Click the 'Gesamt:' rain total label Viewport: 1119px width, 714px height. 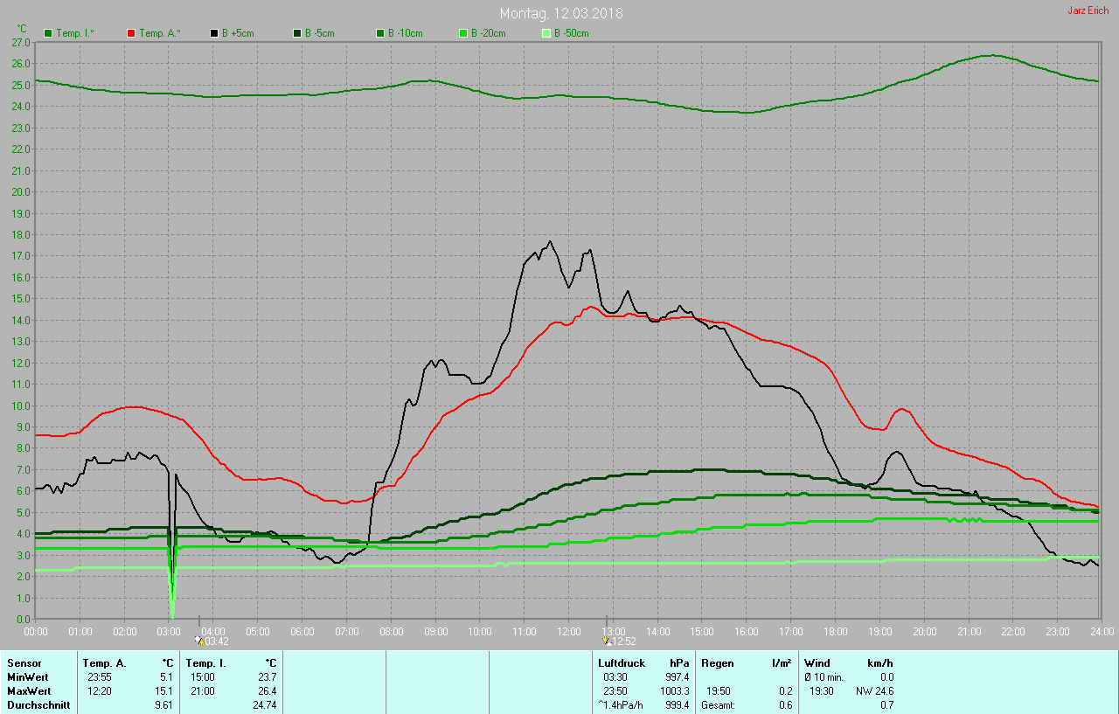click(718, 705)
